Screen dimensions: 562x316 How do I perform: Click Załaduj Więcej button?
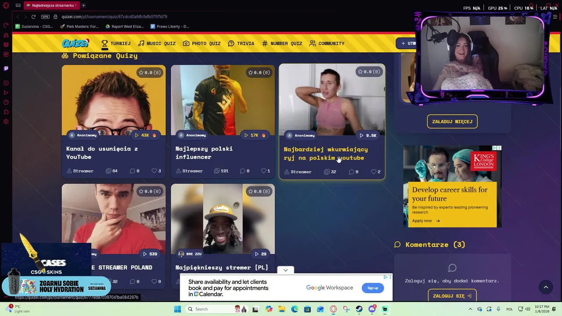coord(452,122)
